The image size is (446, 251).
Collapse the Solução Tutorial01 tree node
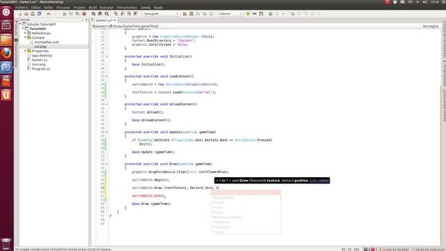(x=20, y=24)
